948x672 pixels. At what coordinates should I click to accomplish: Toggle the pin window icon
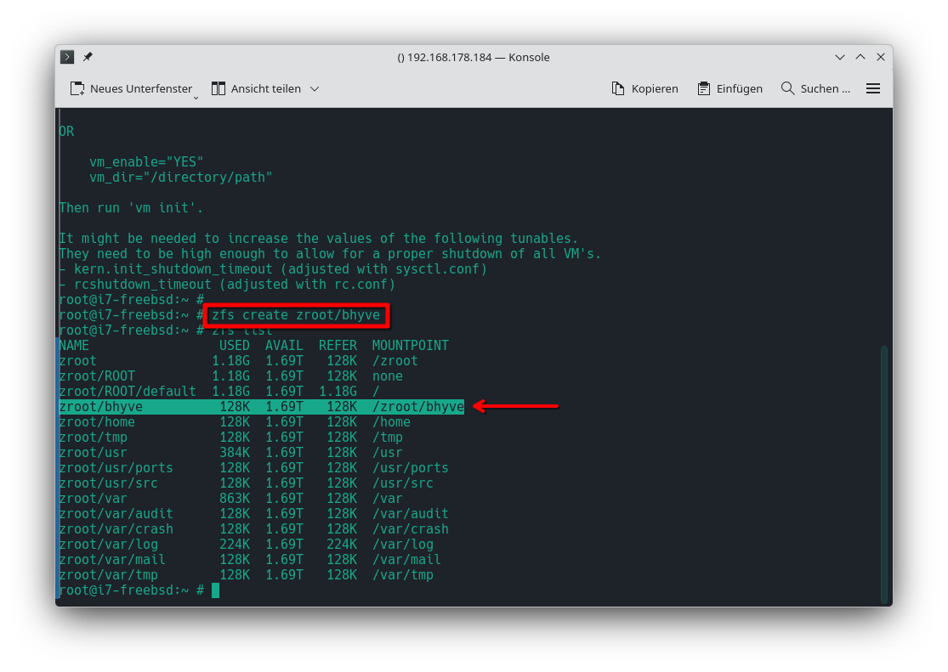pos(88,57)
